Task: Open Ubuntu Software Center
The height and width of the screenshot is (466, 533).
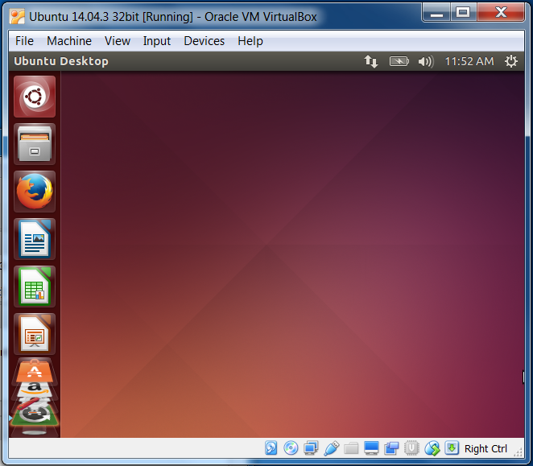Action: (x=35, y=370)
